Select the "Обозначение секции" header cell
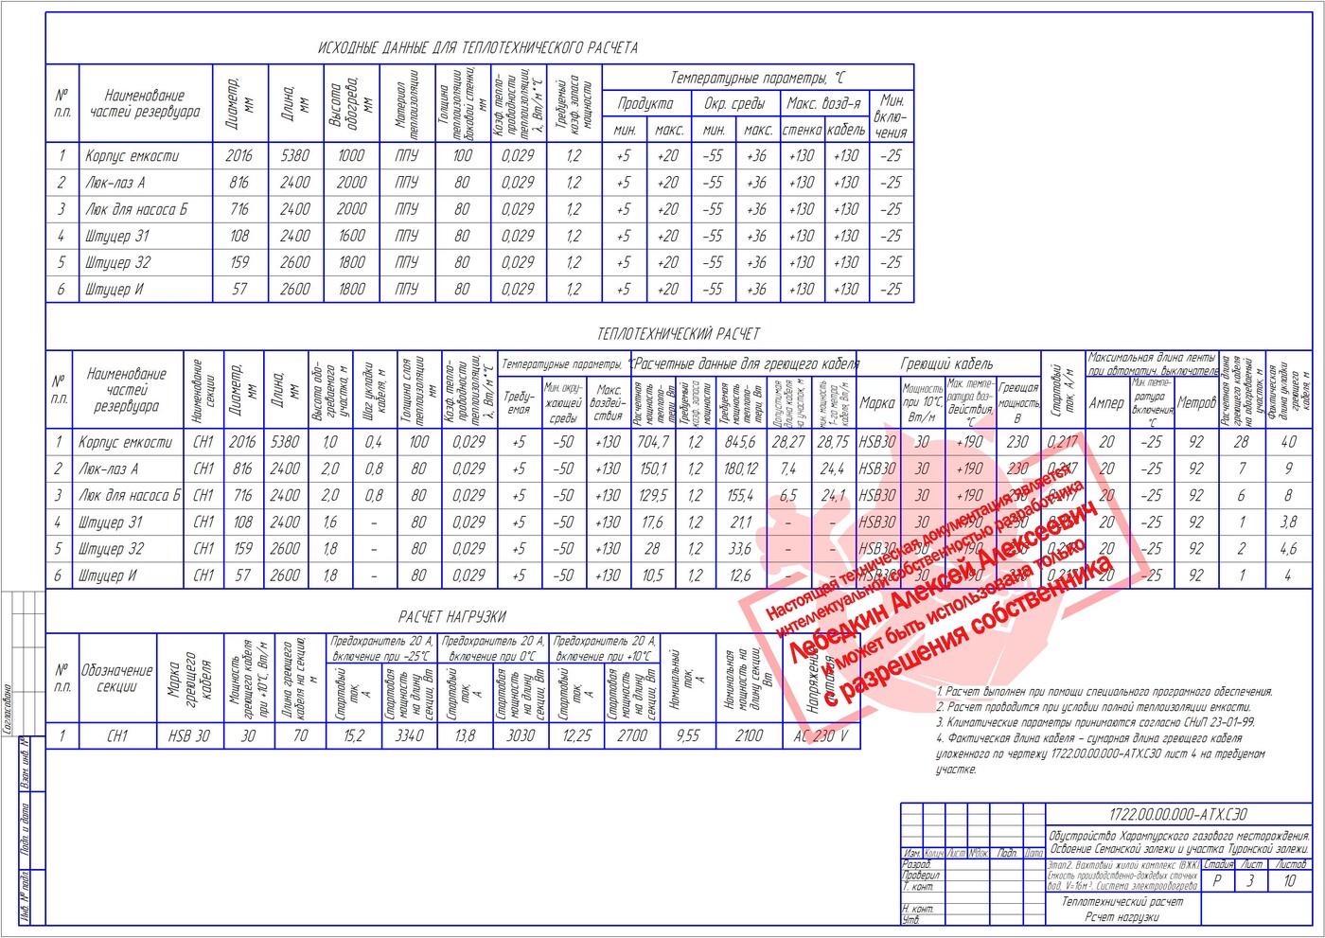Viewport: 1325px width, 938px height. pyautogui.click(x=116, y=678)
